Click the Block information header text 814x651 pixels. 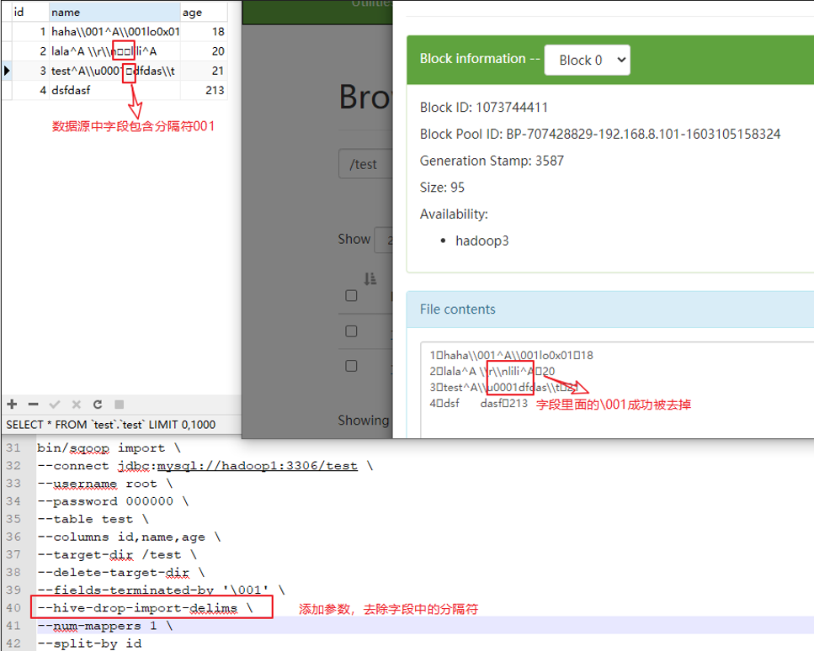[480, 59]
